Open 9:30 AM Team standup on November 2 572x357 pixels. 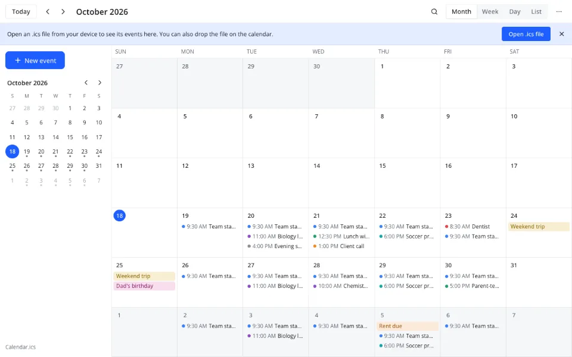pos(209,326)
